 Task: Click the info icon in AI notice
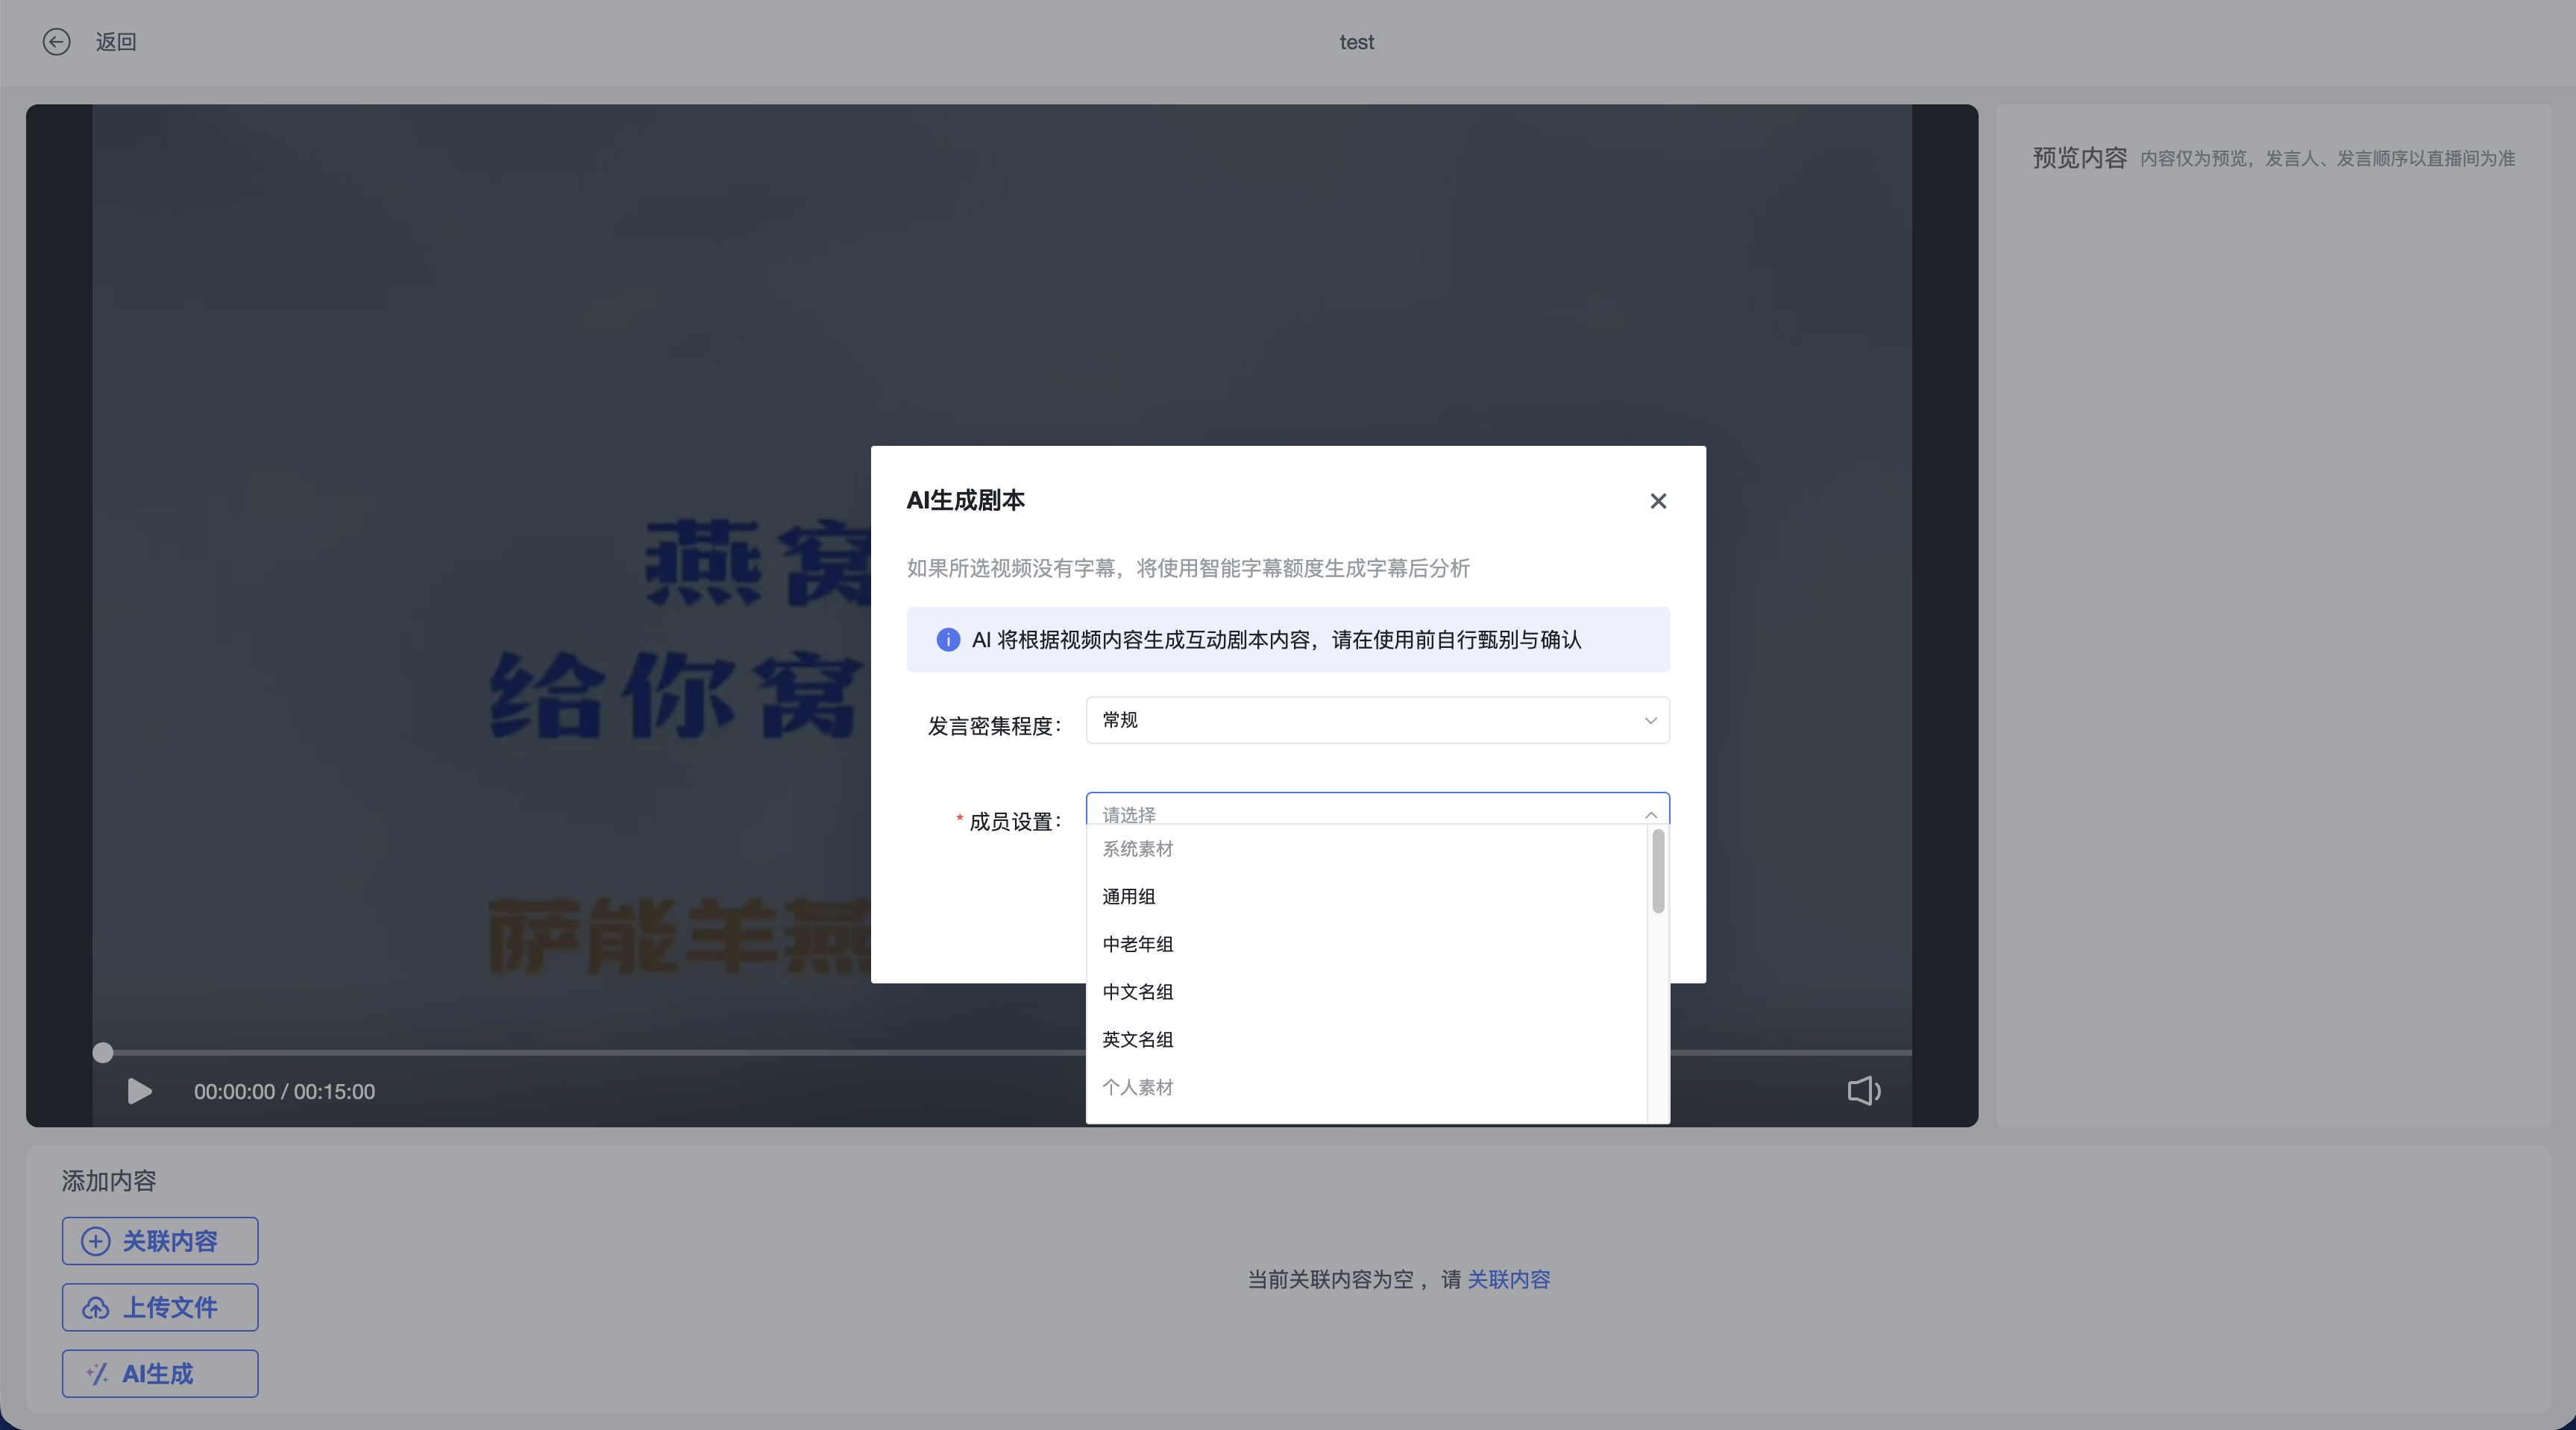click(947, 640)
